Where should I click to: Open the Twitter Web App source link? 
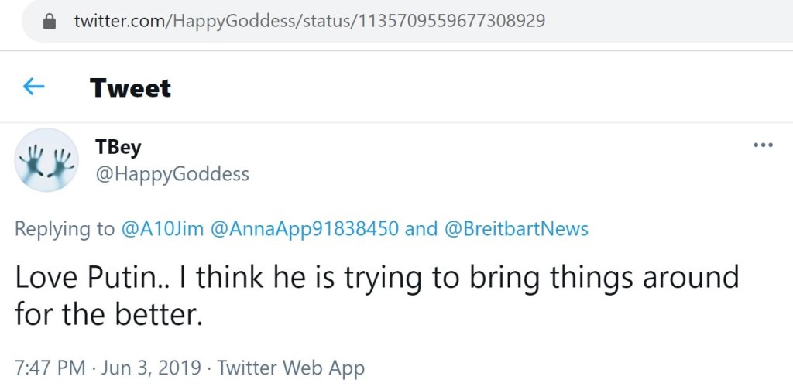click(290, 368)
